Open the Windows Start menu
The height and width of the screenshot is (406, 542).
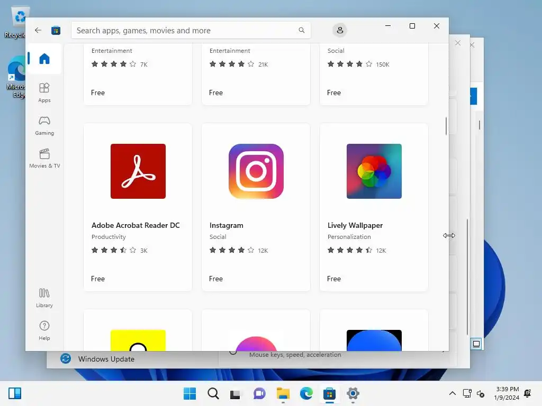point(189,393)
